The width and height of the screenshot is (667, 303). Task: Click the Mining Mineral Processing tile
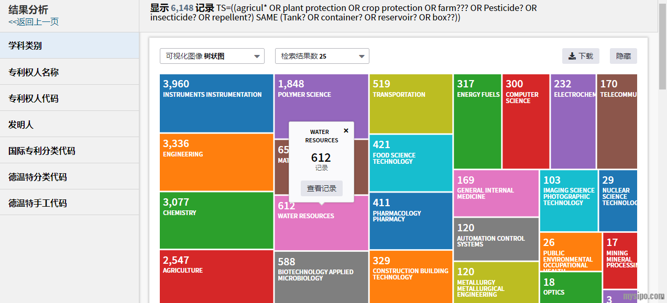620,261
